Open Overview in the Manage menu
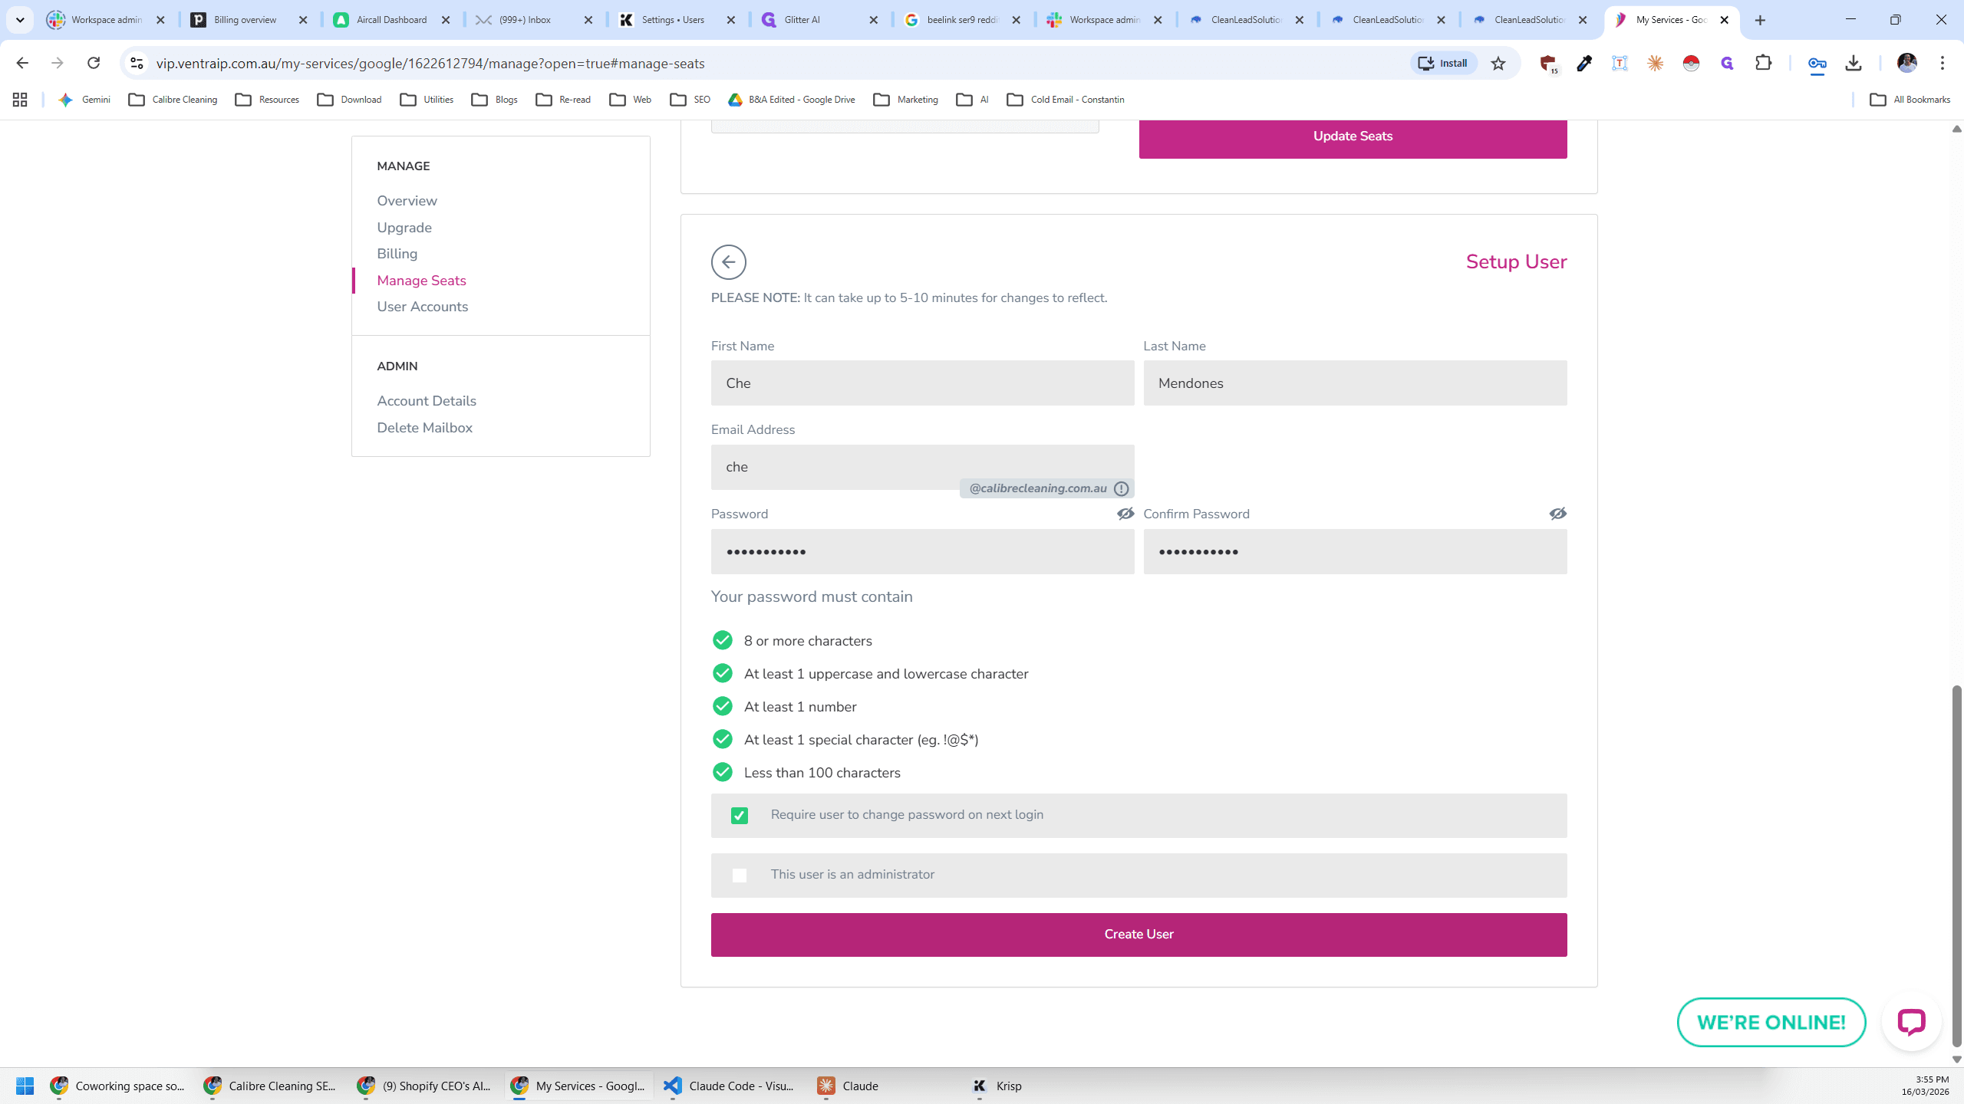This screenshot has height=1104, width=1964. point(407,201)
